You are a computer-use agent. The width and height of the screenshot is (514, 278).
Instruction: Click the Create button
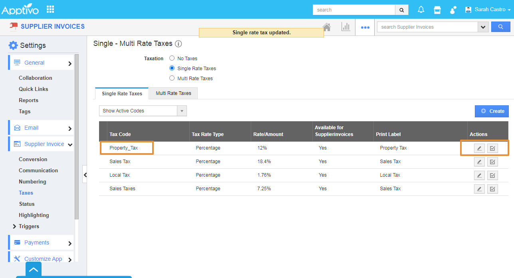[492, 111]
